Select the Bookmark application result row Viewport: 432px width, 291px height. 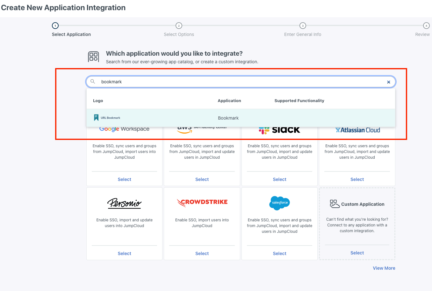point(241,118)
